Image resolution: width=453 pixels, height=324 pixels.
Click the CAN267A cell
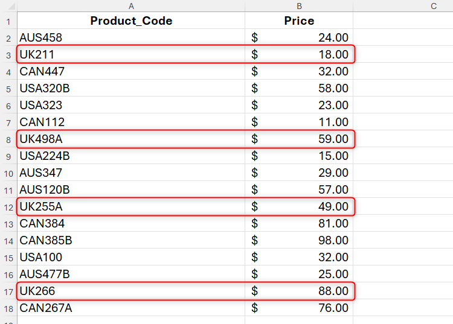(x=131, y=308)
